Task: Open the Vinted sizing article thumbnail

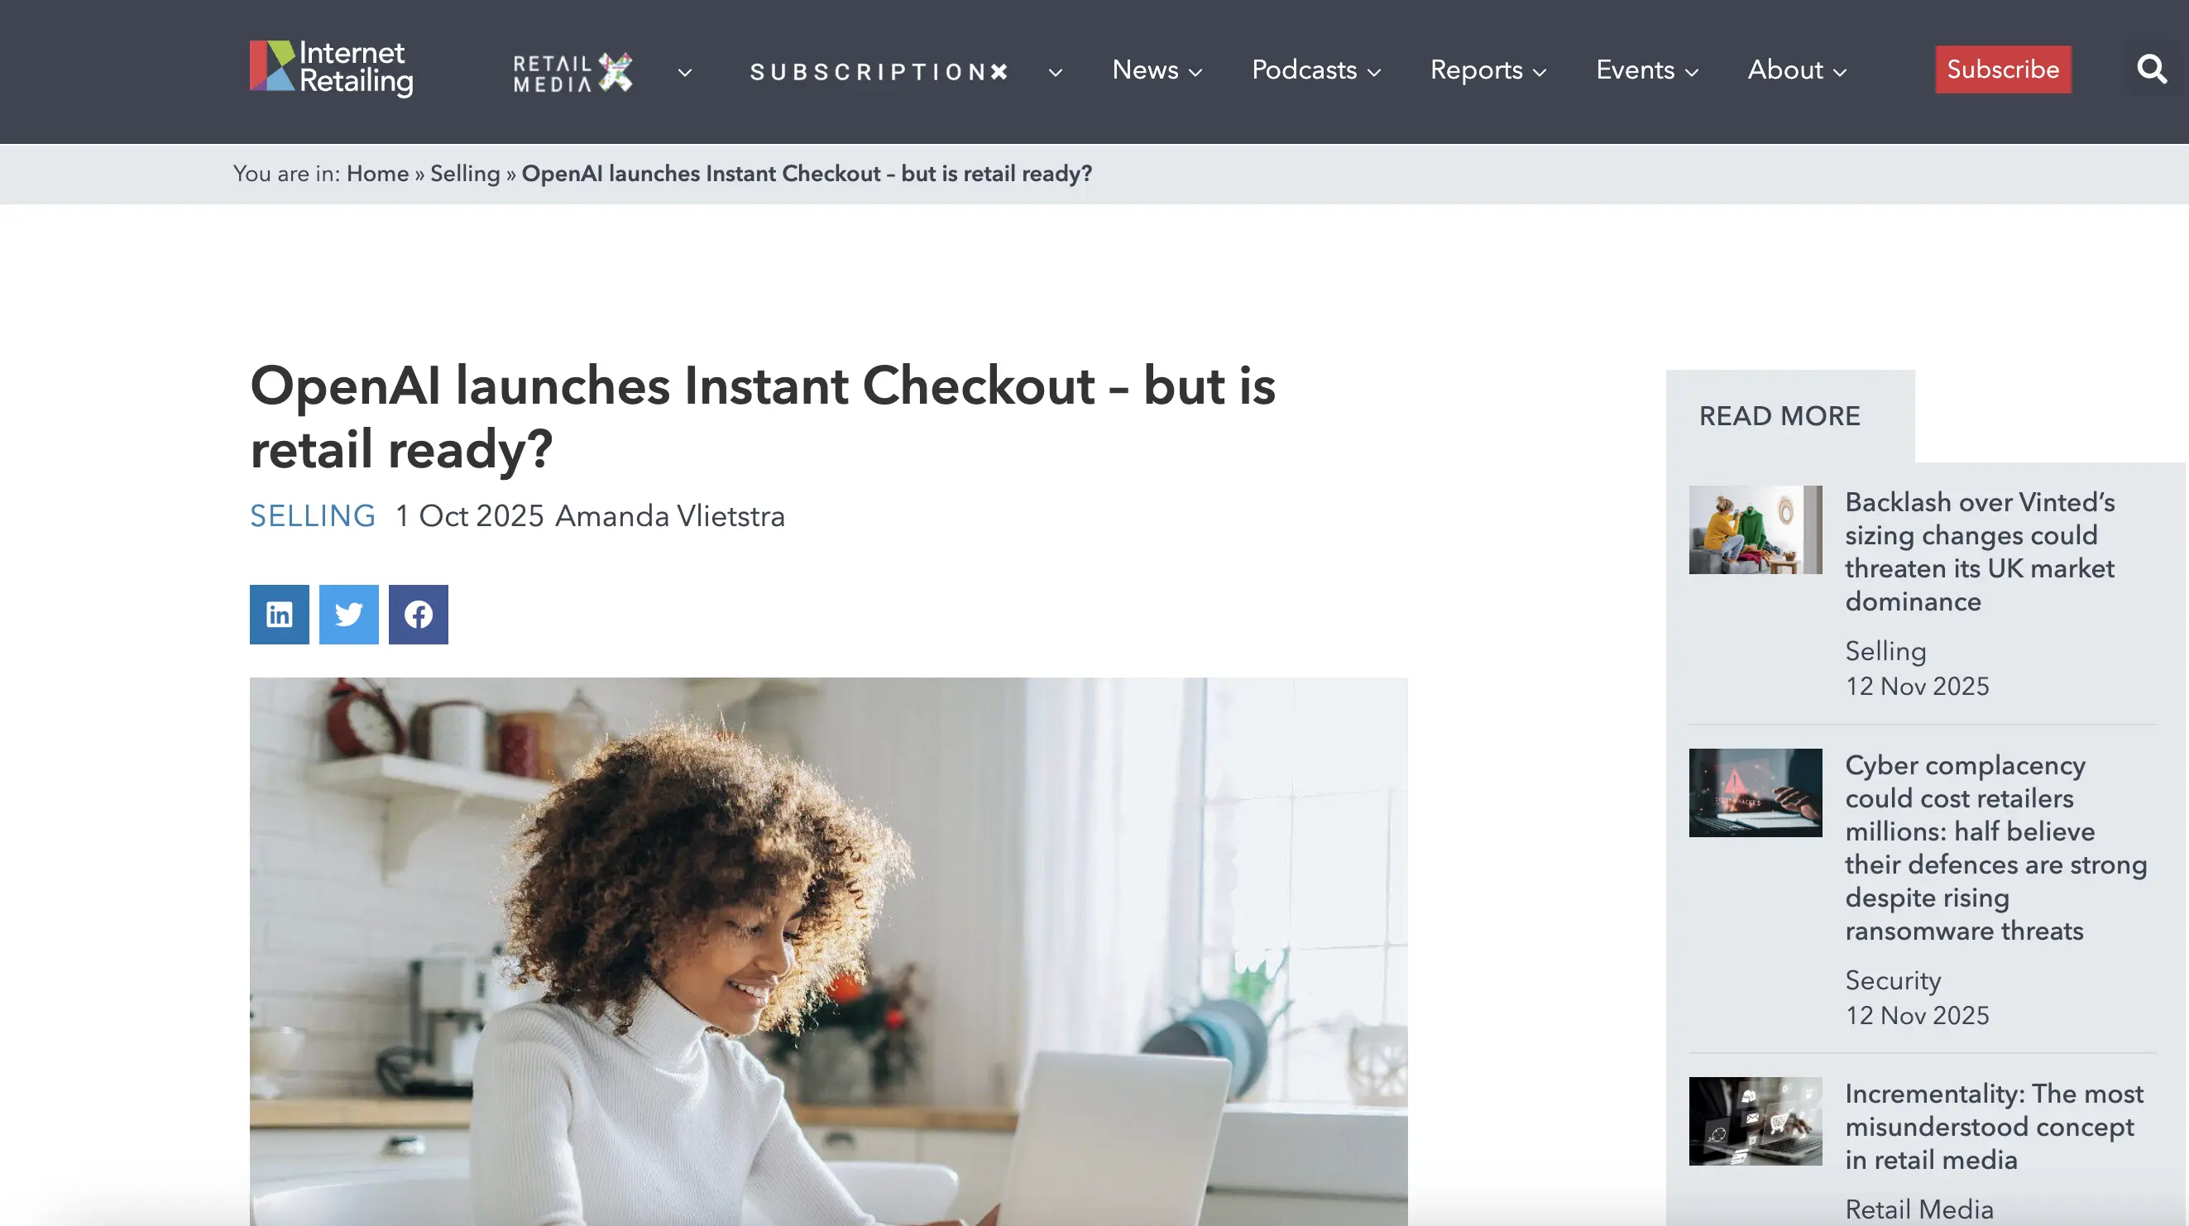Action: [x=1755, y=530]
